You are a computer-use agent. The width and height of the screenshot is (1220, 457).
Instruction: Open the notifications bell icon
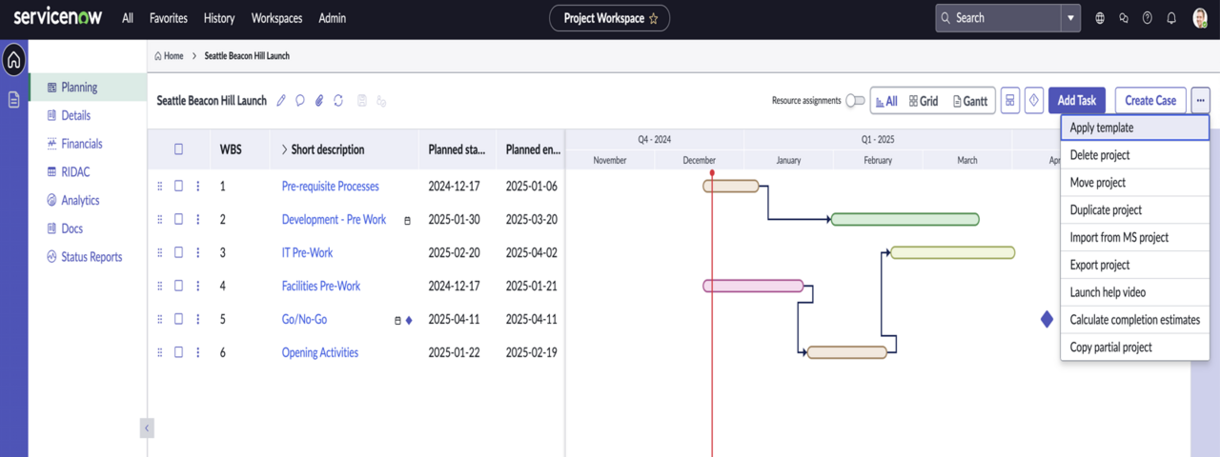pos(1171,18)
